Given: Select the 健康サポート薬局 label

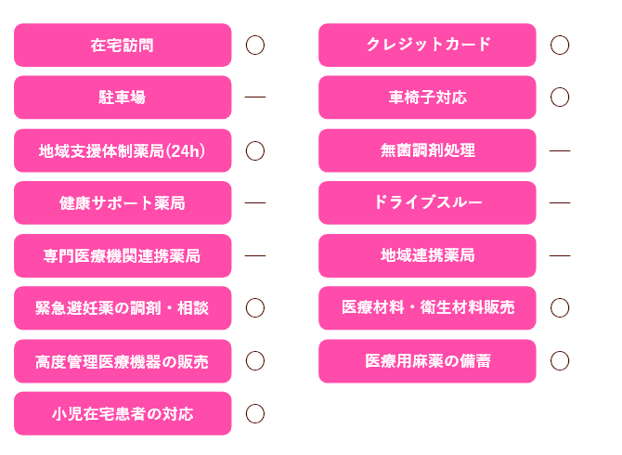Looking at the screenshot, I should [x=123, y=202].
